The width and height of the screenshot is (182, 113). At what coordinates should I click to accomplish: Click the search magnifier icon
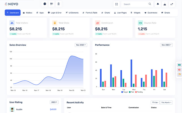[x=150, y=4]
